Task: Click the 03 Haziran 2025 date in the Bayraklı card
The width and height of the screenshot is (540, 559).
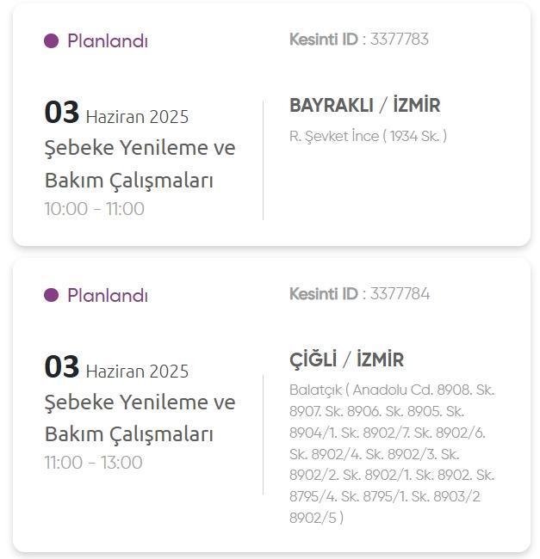Action: [x=116, y=114]
